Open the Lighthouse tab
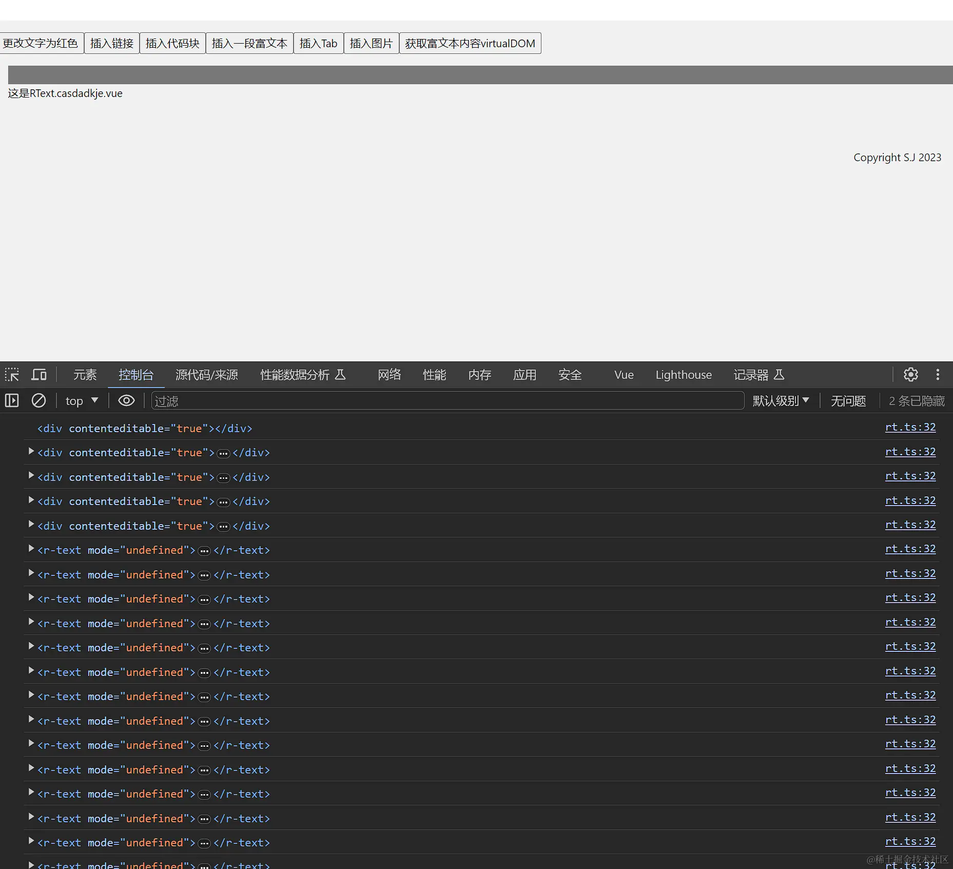 click(684, 375)
